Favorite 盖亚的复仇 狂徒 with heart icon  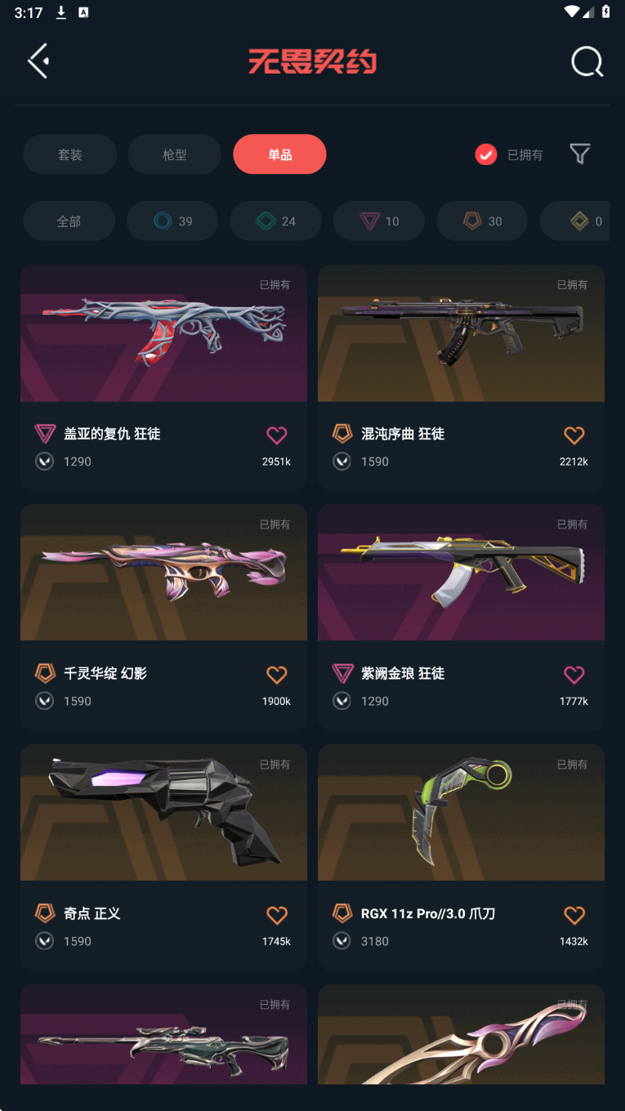pos(277,435)
